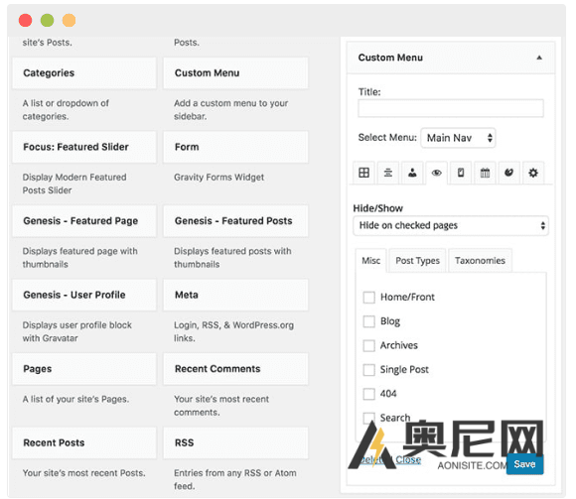Click 'A list of your site's Pages.' text
Image resolution: width=576 pixels, height=499 pixels.
(75, 399)
